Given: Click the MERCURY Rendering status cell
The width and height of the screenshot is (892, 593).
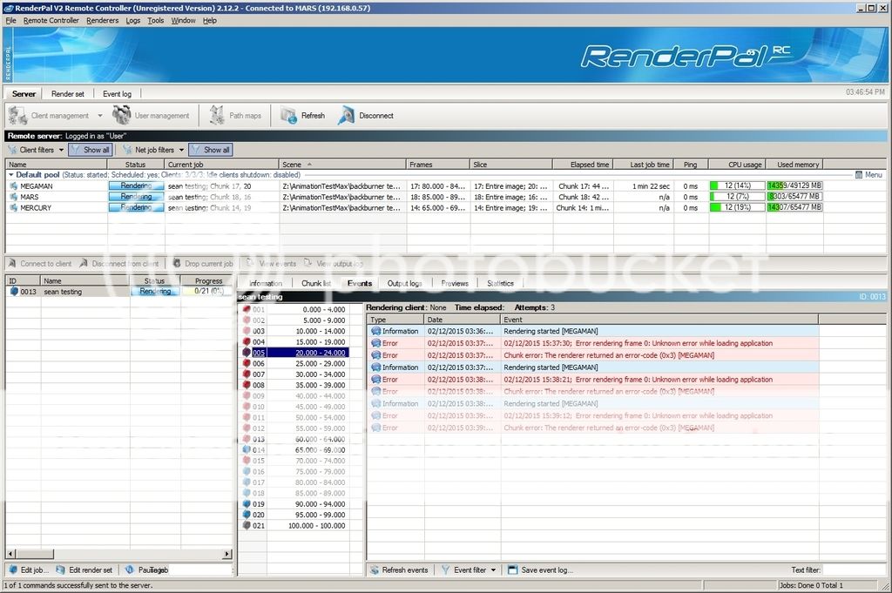Looking at the screenshot, I should (136, 207).
